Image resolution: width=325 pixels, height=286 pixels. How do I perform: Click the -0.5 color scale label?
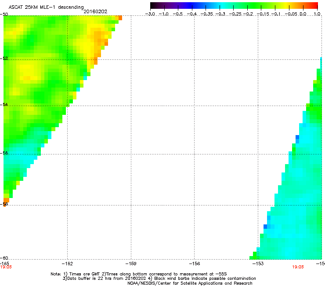pyautogui.click(x=177, y=14)
